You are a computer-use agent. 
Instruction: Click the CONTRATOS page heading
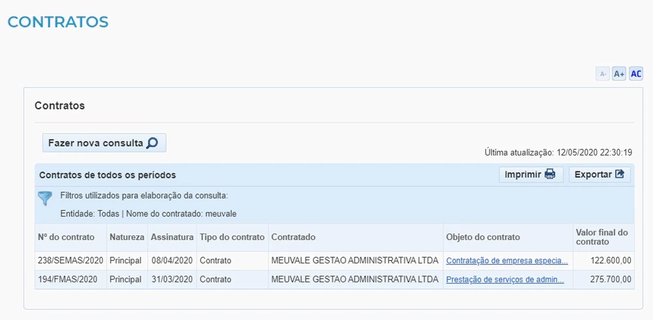click(58, 22)
